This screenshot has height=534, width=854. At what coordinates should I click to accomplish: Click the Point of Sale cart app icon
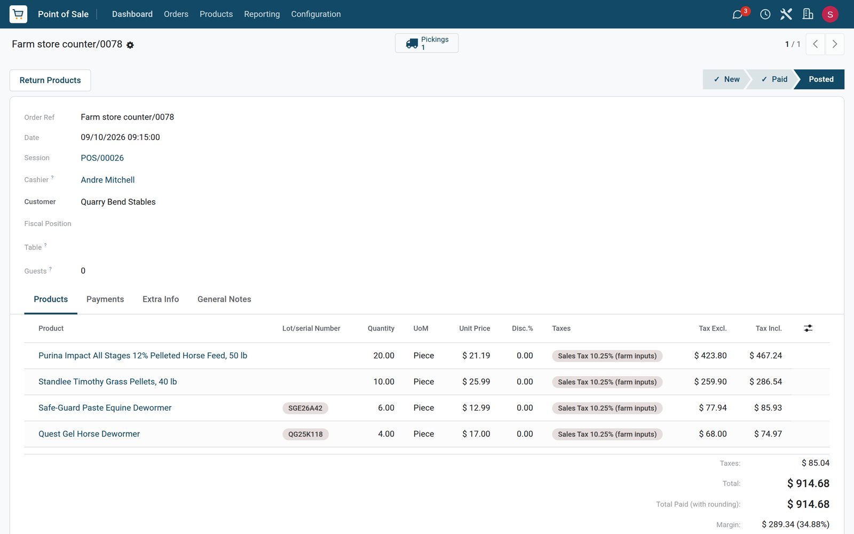pyautogui.click(x=18, y=14)
